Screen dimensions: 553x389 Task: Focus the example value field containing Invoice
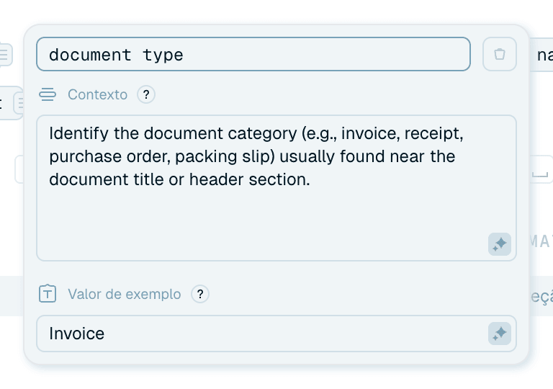[276, 334]
